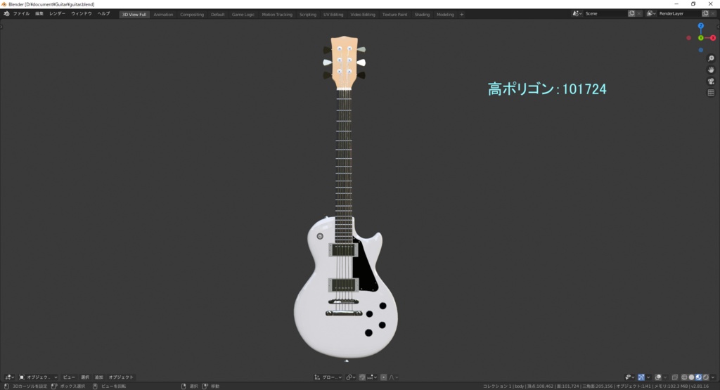Switch to the Default workspace tab
The height and width of the screenshot is (390, 720).
[218, 15]
